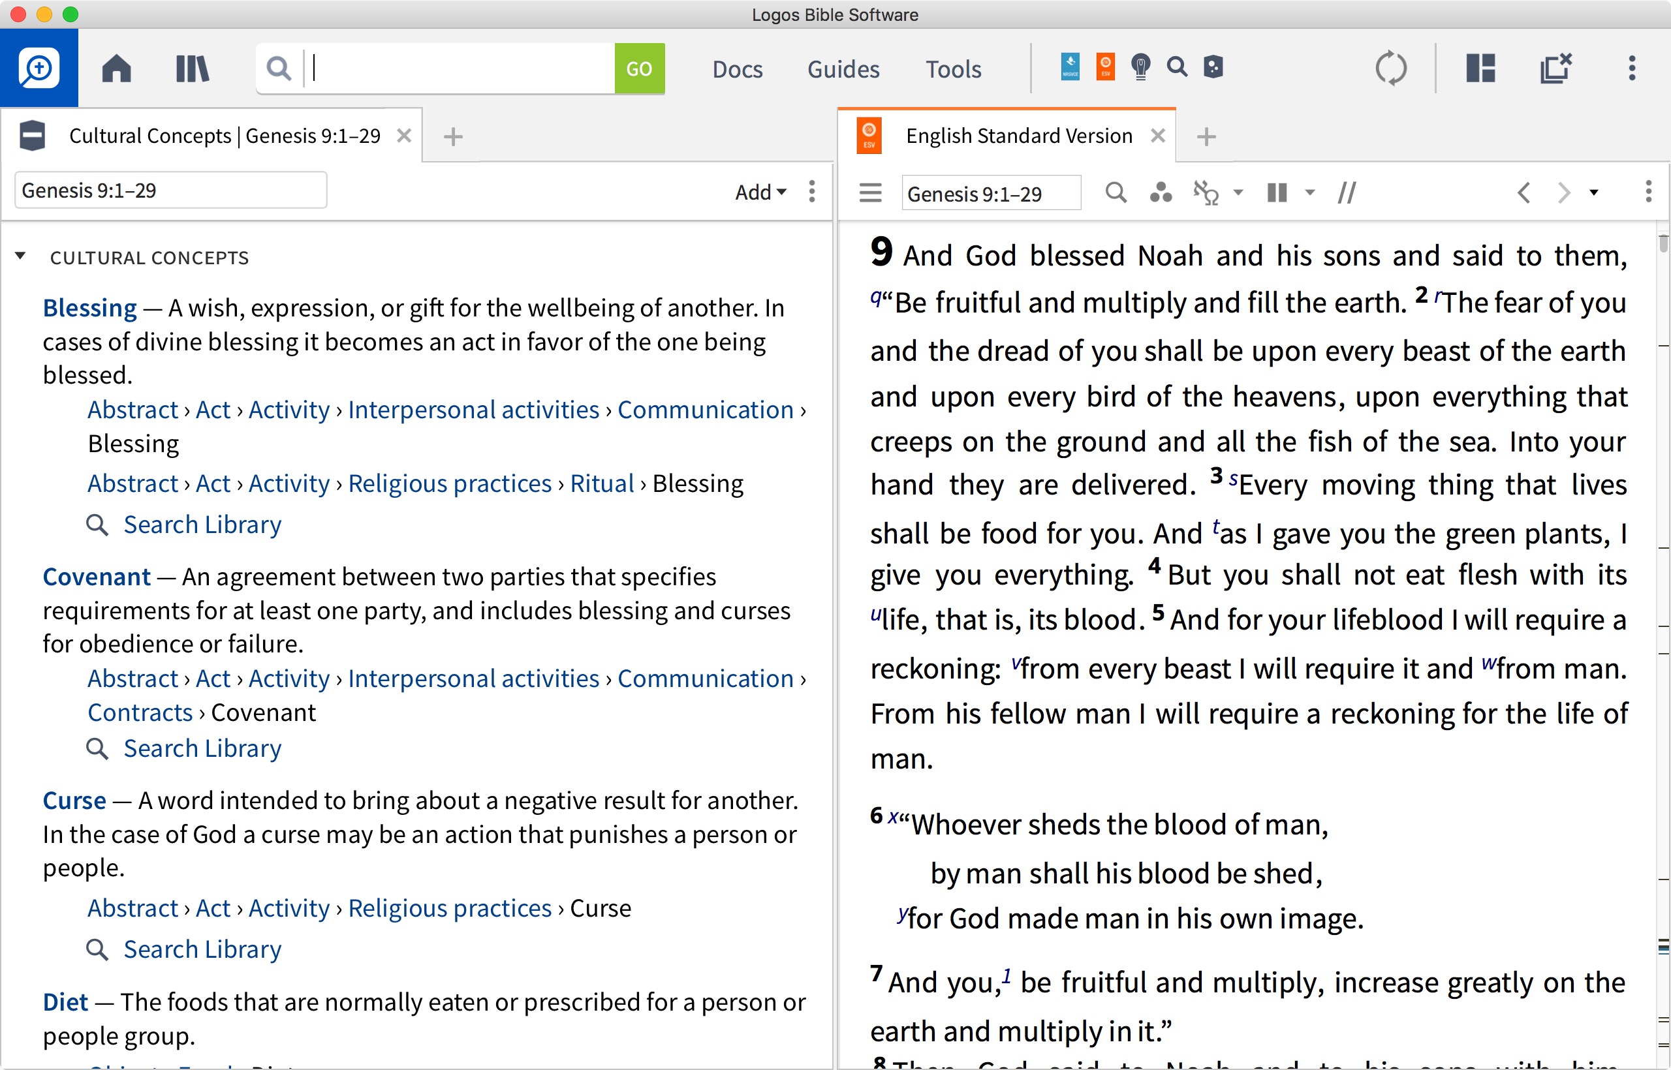Click the multiple resources link icon
The width and height of the screenshot is (1671, 1070).
(x=1206, y=192)
